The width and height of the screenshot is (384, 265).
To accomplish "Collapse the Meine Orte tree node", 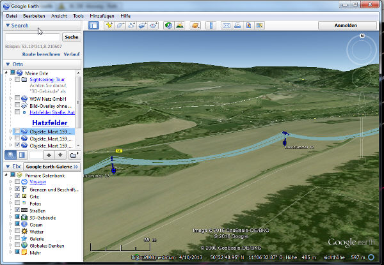I will [x=6, y=73].
